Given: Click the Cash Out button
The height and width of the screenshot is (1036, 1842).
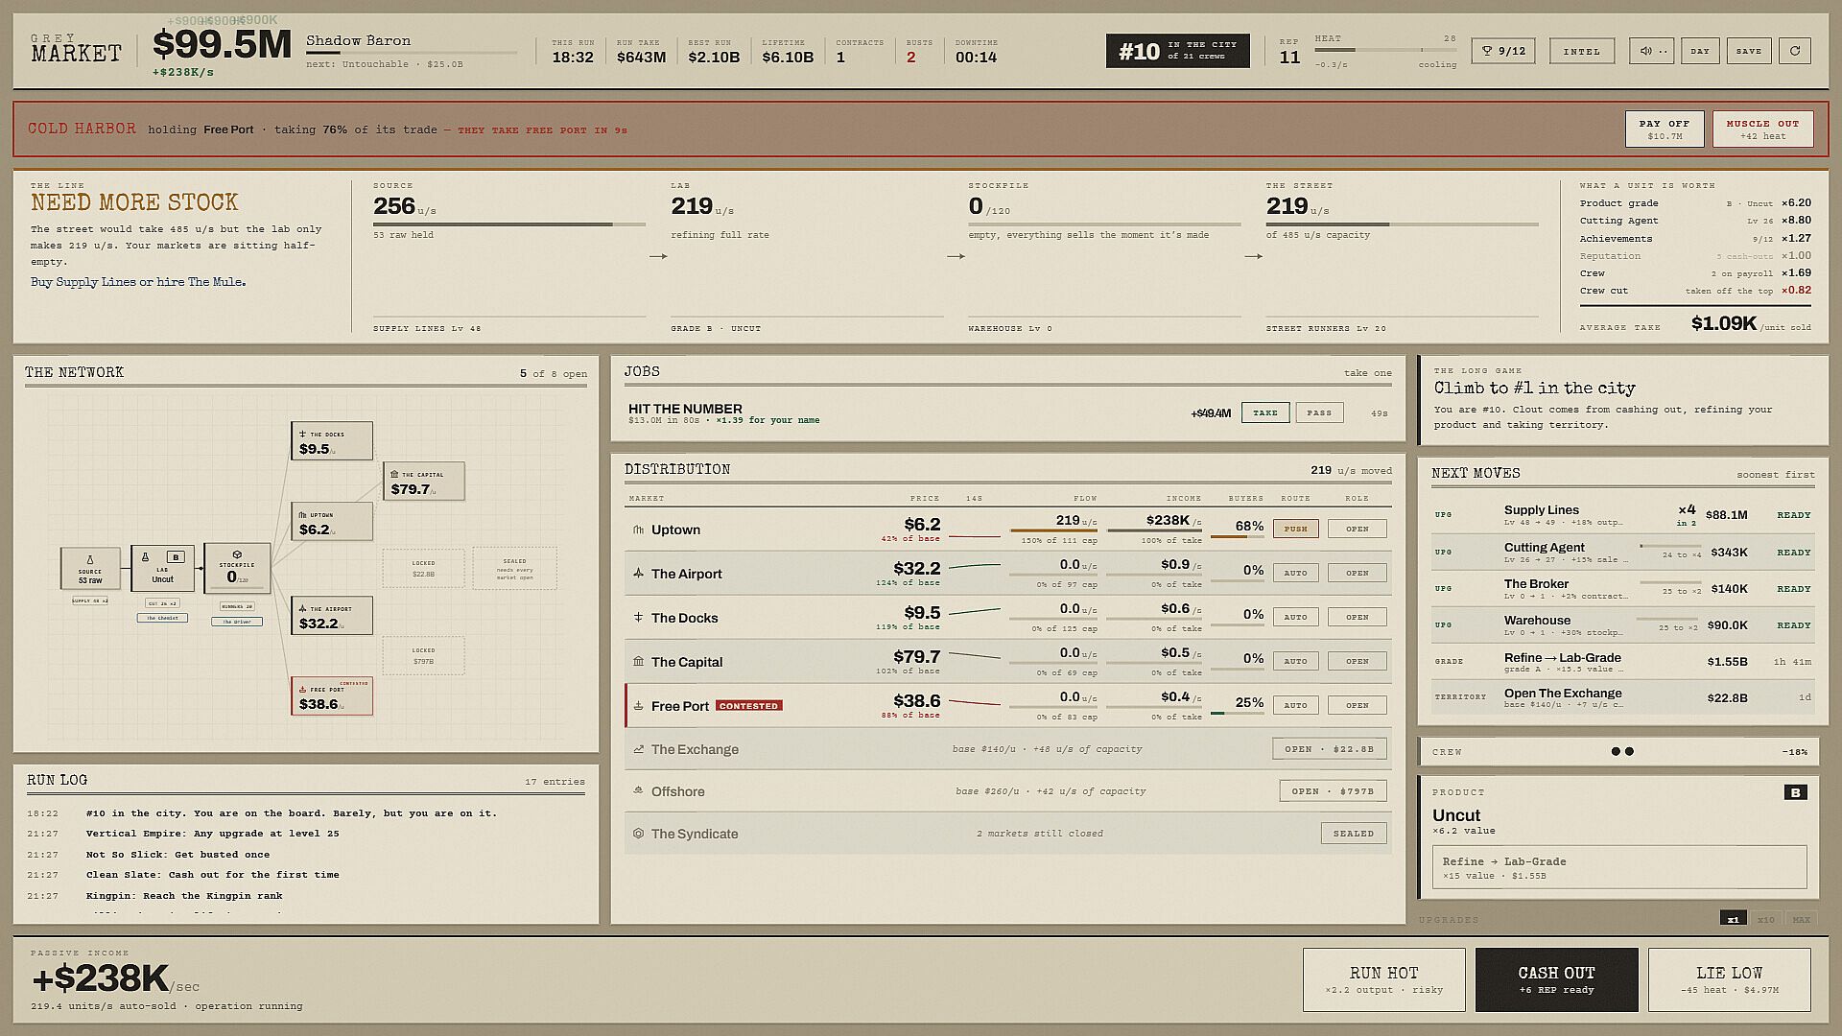Looking at the screenshot, I should (x=1556, y=979).
